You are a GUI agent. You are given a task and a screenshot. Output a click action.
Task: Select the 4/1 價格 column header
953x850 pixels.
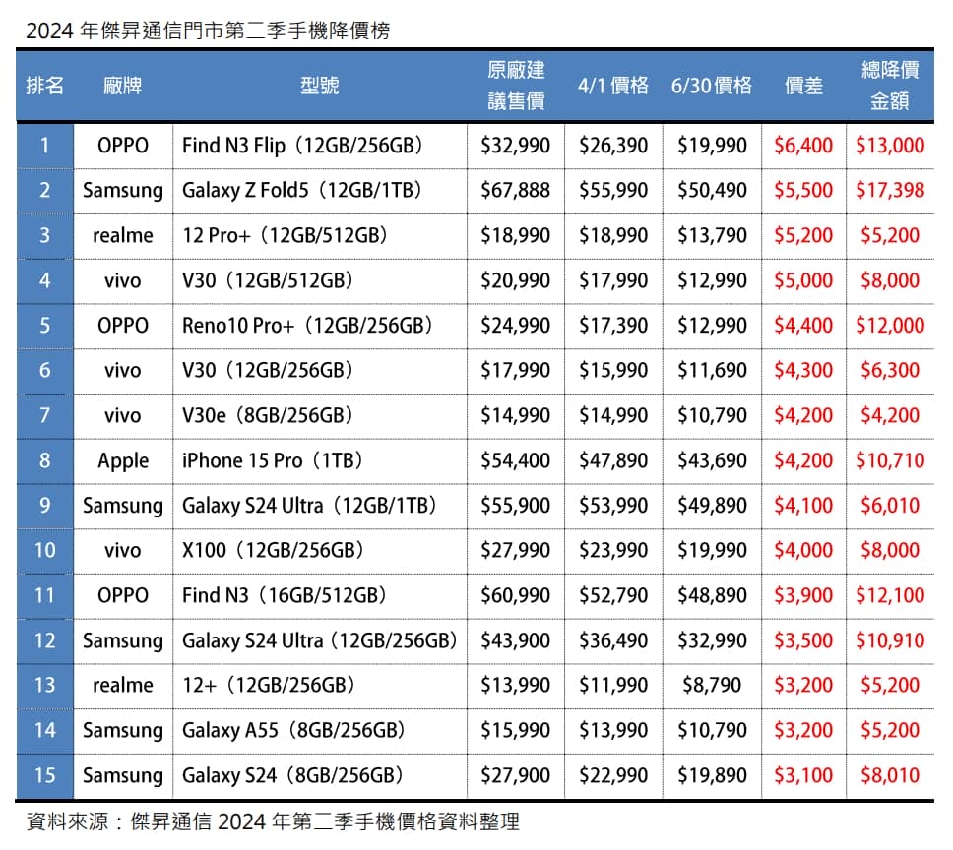[x=613, y=86]
